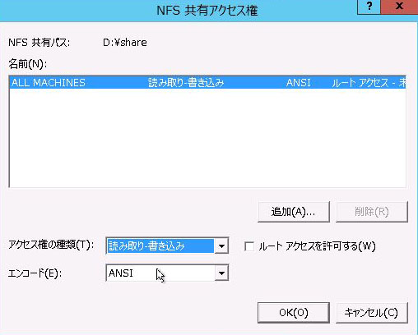The height and width of the screenshot is (335, 418).
Task: Cancel with the キャンセル(C) button
Action: point(372,313)
